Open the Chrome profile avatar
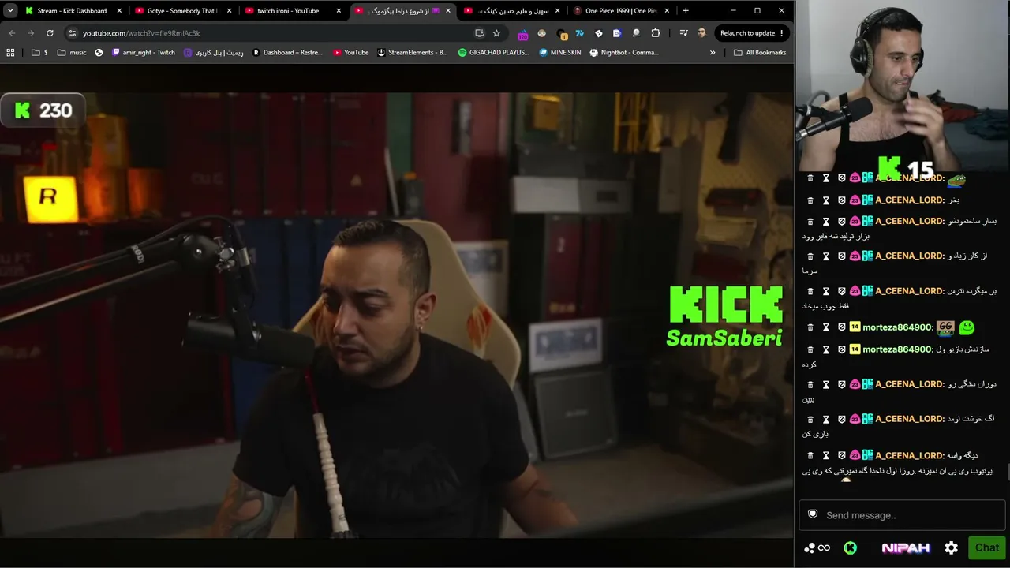Screen dimensions: 1010x568 (x=701, y=33)
